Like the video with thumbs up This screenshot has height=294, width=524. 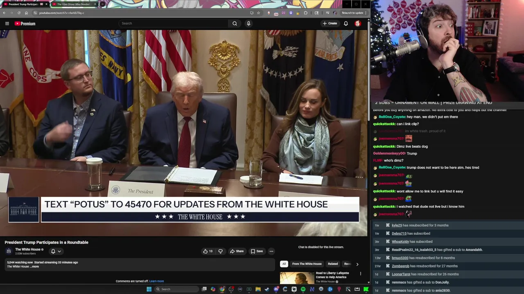pyautogui.click(x=208, y=251)
